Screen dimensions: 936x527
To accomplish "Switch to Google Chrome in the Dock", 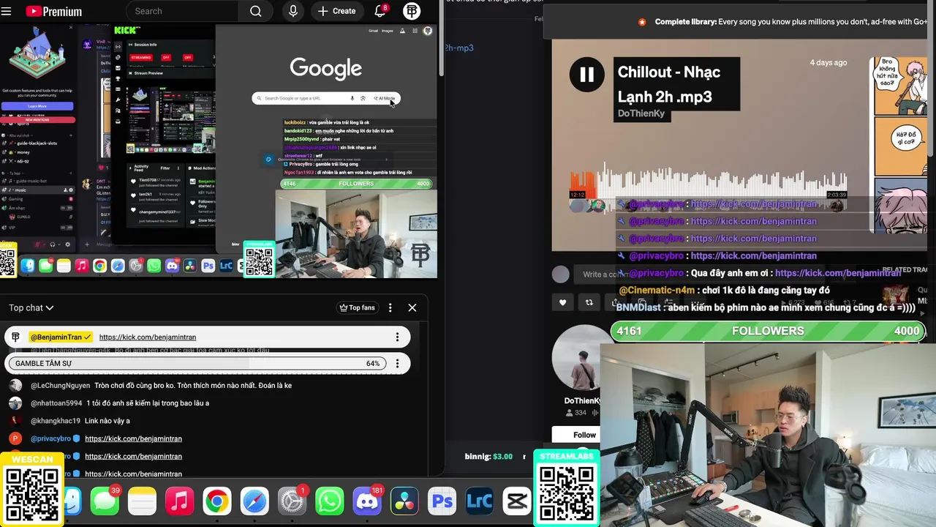I will pyautogui.click(x=216, y=502).
